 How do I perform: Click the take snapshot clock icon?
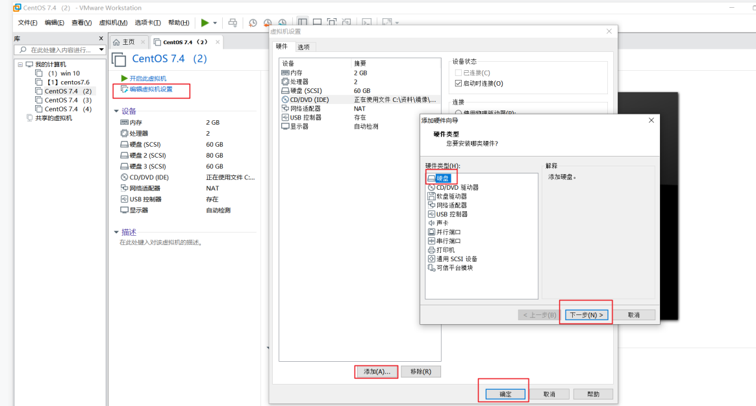253,23
